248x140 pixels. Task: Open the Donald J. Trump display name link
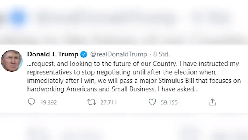tap(53, 54)
